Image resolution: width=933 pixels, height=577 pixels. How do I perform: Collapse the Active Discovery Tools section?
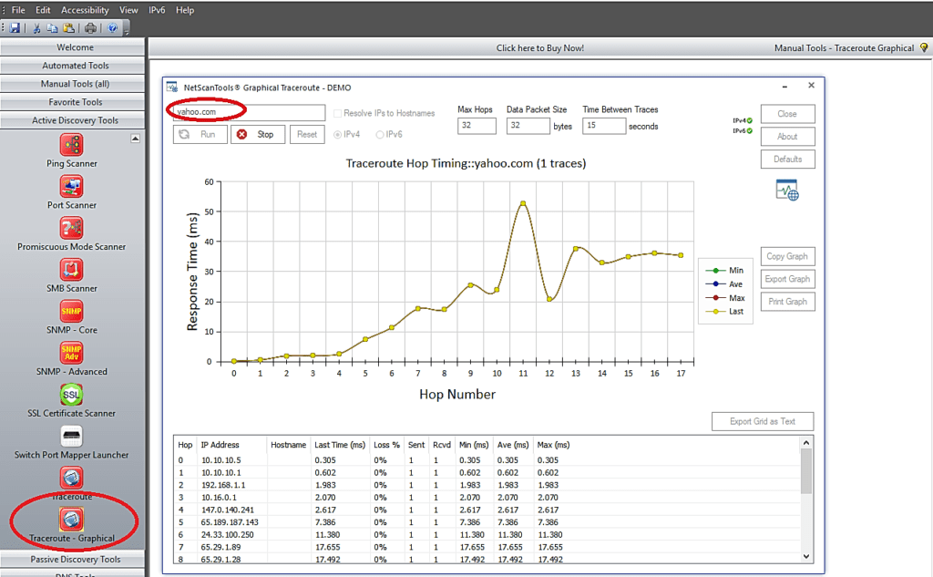(x=73, y=119)
